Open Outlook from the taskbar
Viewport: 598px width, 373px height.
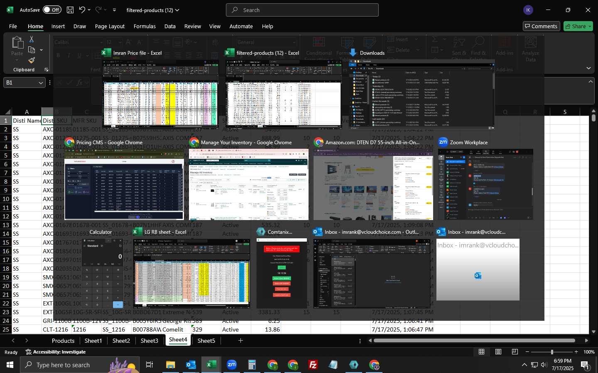[191, 365]
